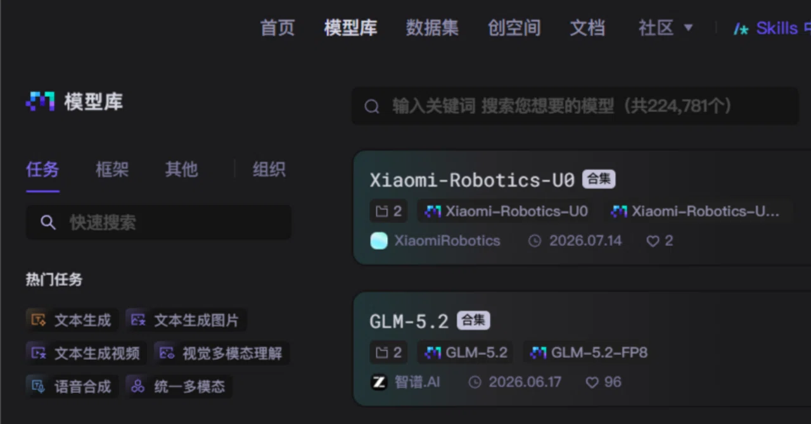
Task: Select the 文本生成 task tag
Action: pyautogui.click(x=72, y=320)
